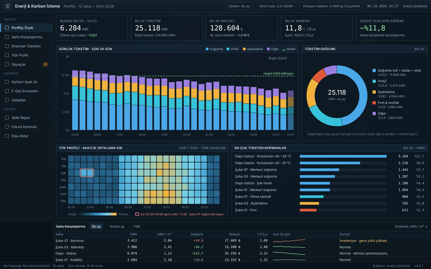
Task: Toggle Aydınlatma legend swatch in daily chart
Action: pos(244,49)
